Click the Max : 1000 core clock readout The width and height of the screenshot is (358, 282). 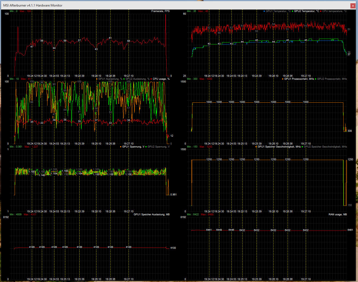coord(206,79)
